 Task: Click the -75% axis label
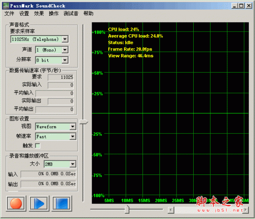pyautogui.click(x=97, y=175)
